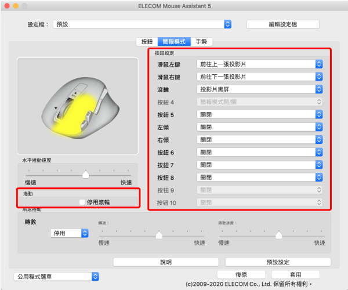This screenshot has width=348, height=290.
Task: Click the 轉數 label
Action: [x=30, y=222]
